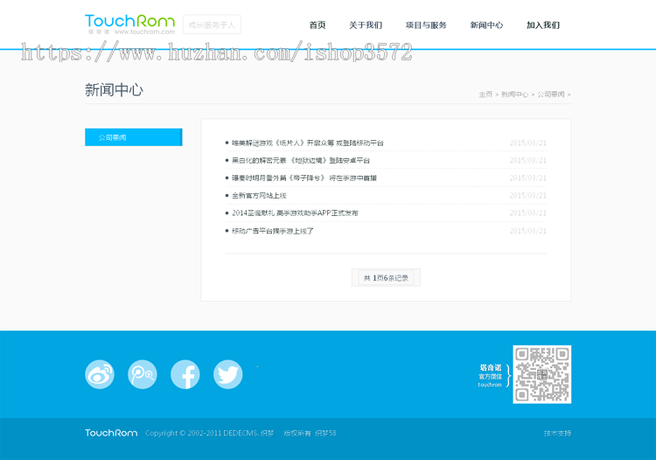The width and height of the screenshot is (656, 460).
Task: Click the 新闻中心 breadcrumb link
Action: tap(514, 94)
